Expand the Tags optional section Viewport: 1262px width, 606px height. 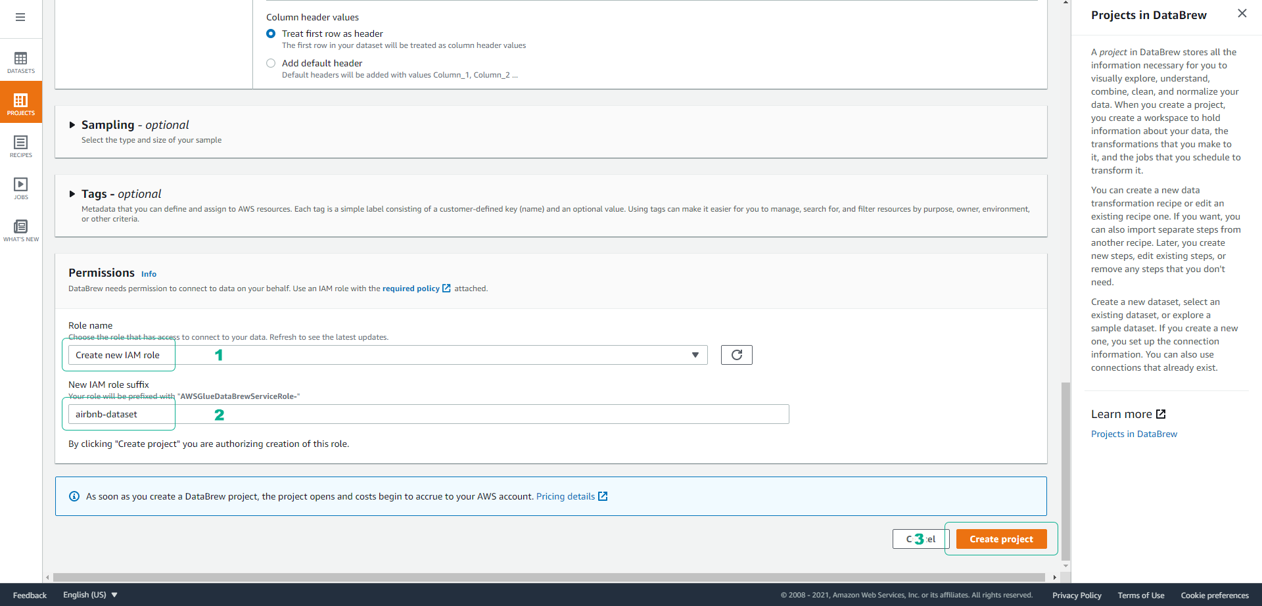pyautogui.click(x=72, y=194)
